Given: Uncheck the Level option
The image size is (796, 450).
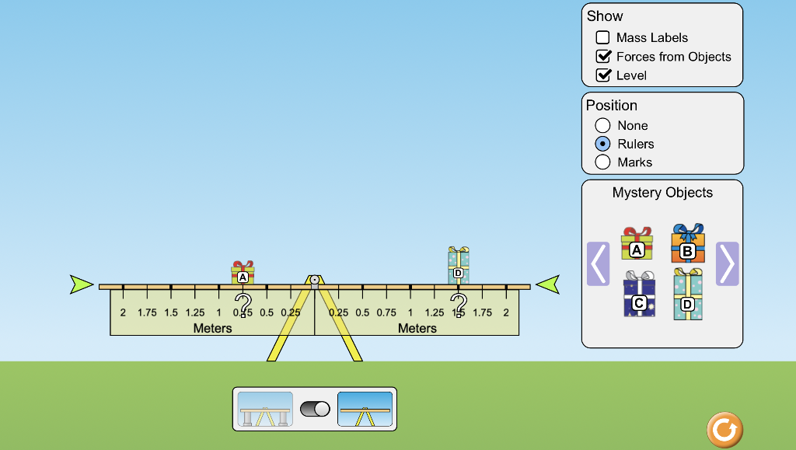Looking at the screenshot, I should tap(602, 75).
